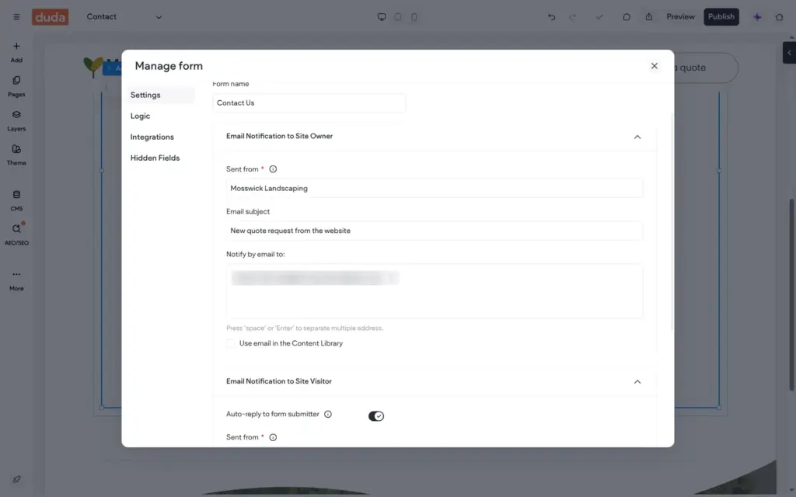Open the hamburger menu icon

[x=16, y=17]
